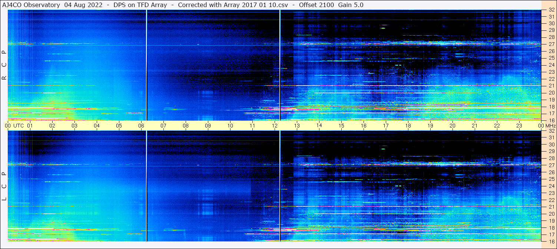The width and height of the screenshot is (557, 249).
Task: Pick hour "23" on the time axis
Action: [x=519, y=126]
